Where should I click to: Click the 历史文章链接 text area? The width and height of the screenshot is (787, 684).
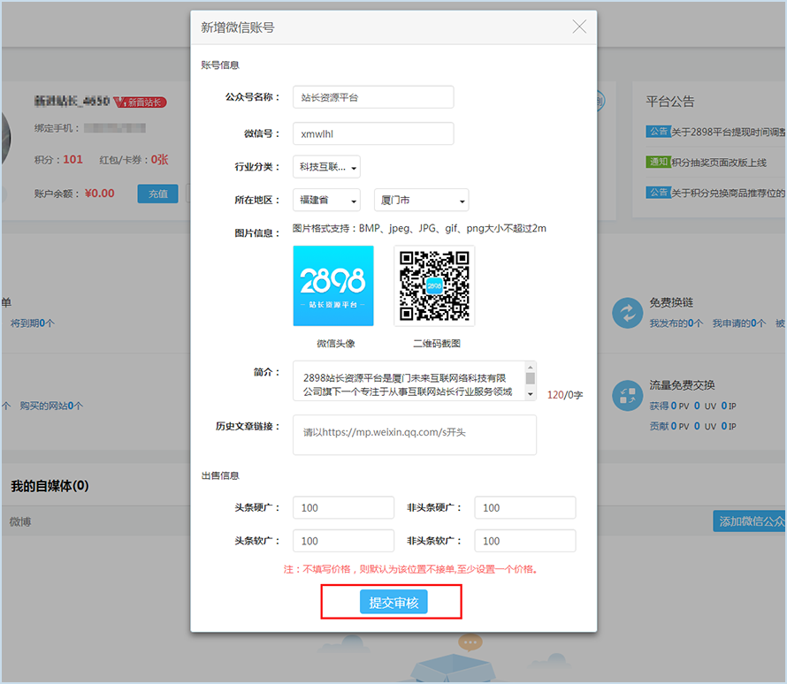click(414, 435)
